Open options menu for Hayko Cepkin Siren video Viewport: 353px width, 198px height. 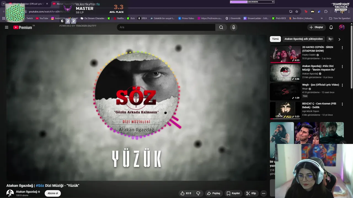[342, 48]
